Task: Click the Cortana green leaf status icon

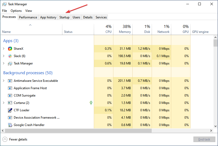Action: [x=91, y=103]
